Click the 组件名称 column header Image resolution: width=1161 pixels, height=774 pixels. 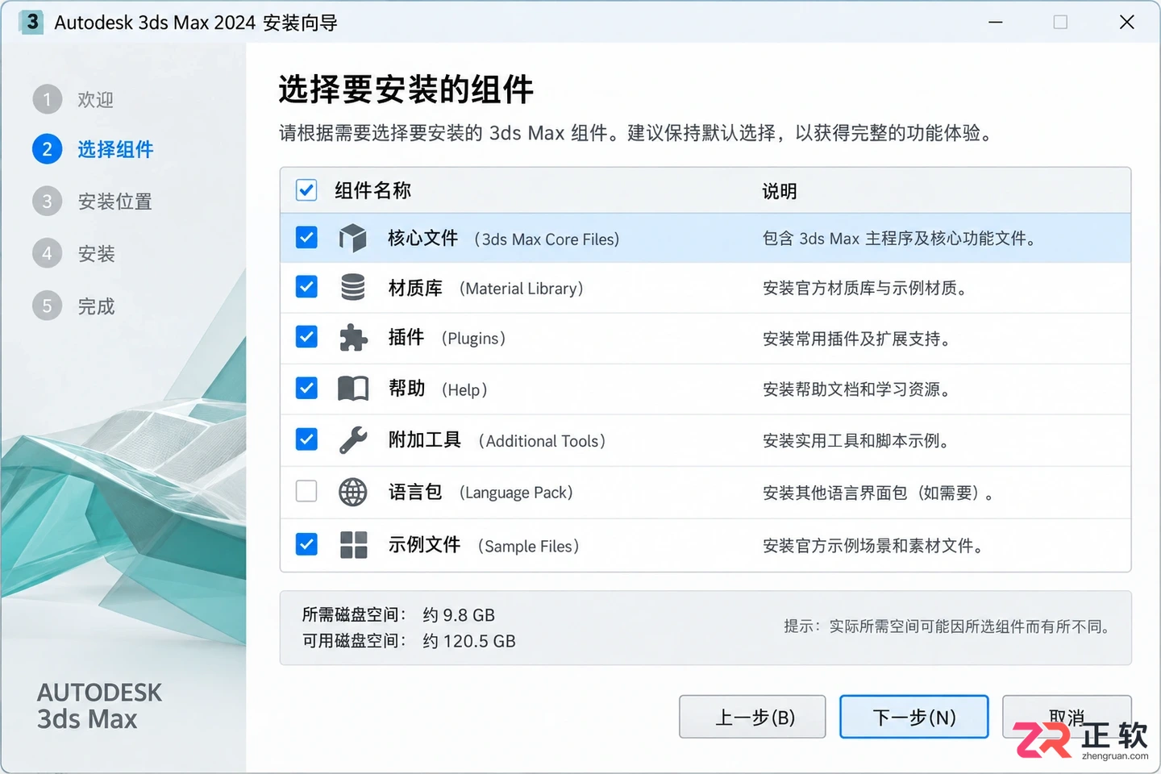(372, 190)
